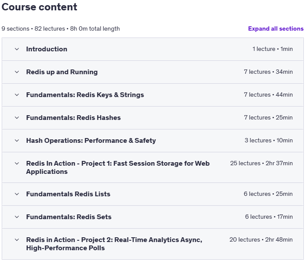Open Project 2: Real-Time Analytics title

tap(114, 244)
